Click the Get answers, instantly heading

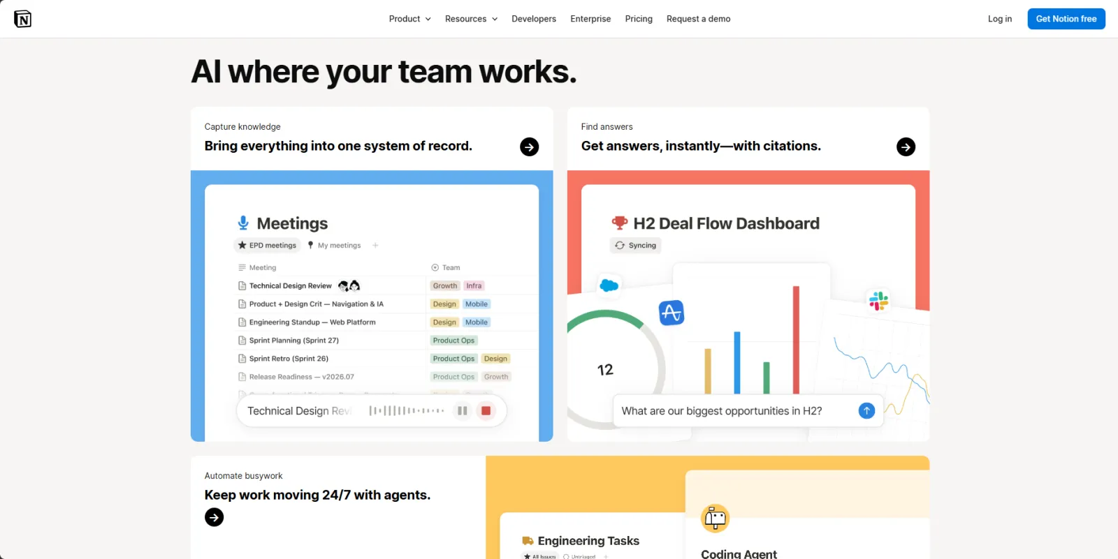[x=701, y=146]
